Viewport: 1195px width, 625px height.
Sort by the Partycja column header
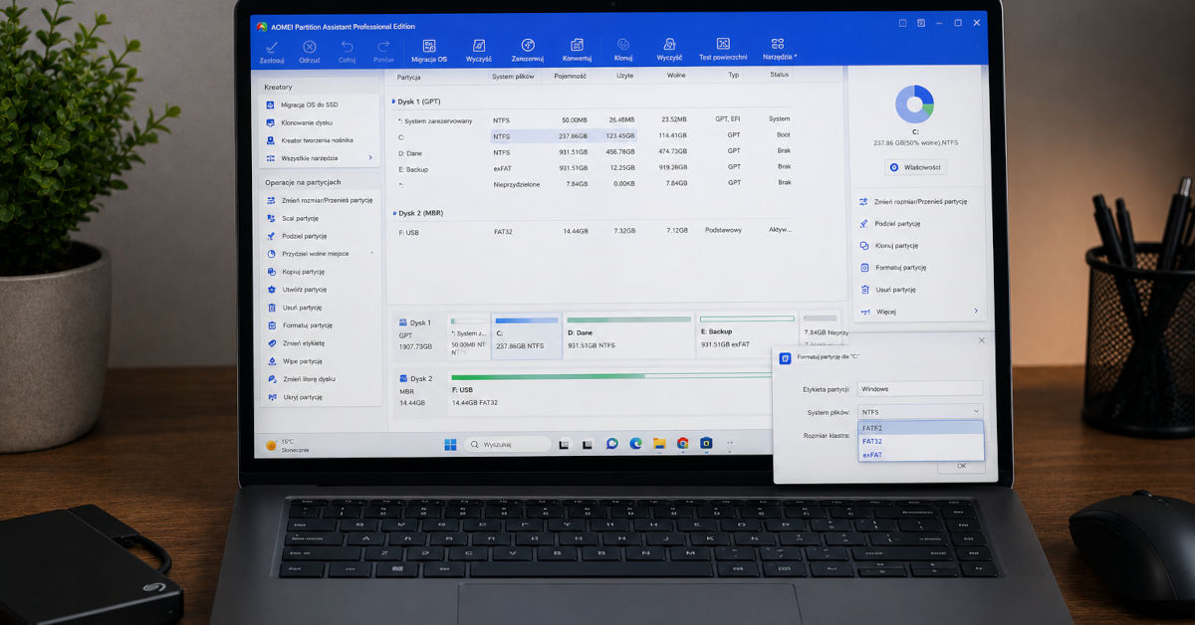pos(409,76)
